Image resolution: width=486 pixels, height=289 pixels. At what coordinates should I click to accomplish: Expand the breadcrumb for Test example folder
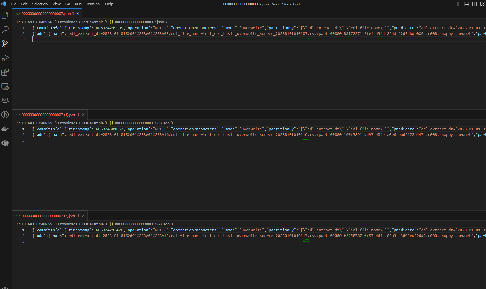click(x=92, y=22)
